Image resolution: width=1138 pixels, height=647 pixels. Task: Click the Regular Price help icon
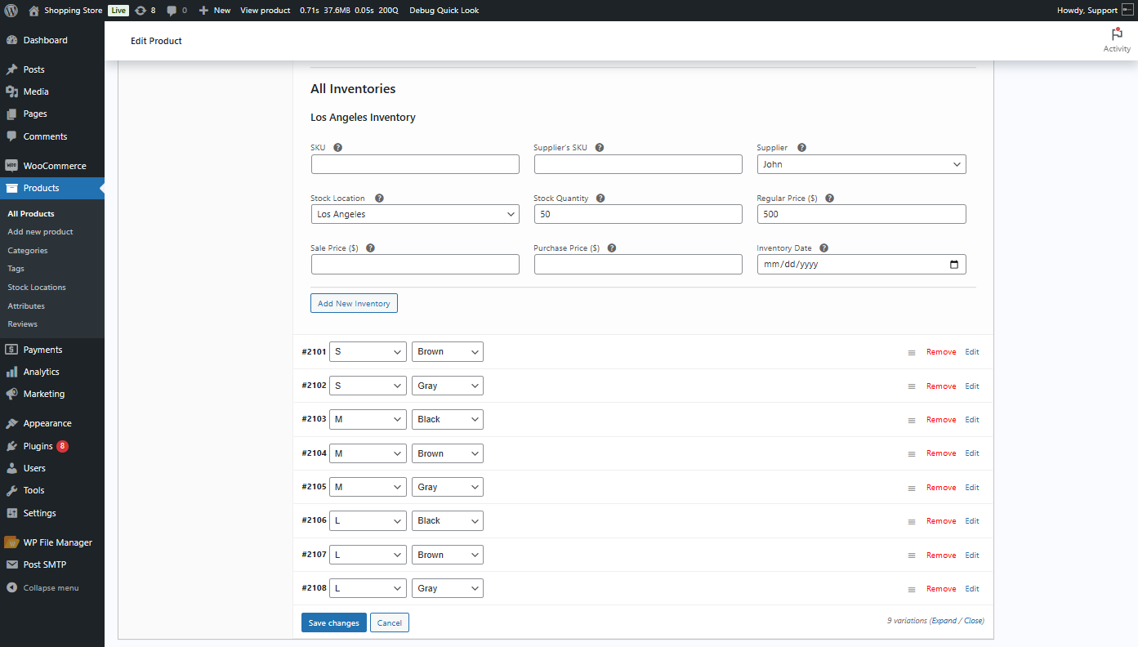830,199
